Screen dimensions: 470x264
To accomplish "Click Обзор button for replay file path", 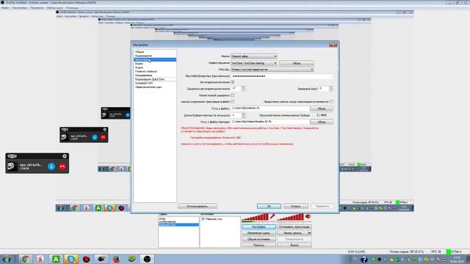I will [x=322, y=122].
